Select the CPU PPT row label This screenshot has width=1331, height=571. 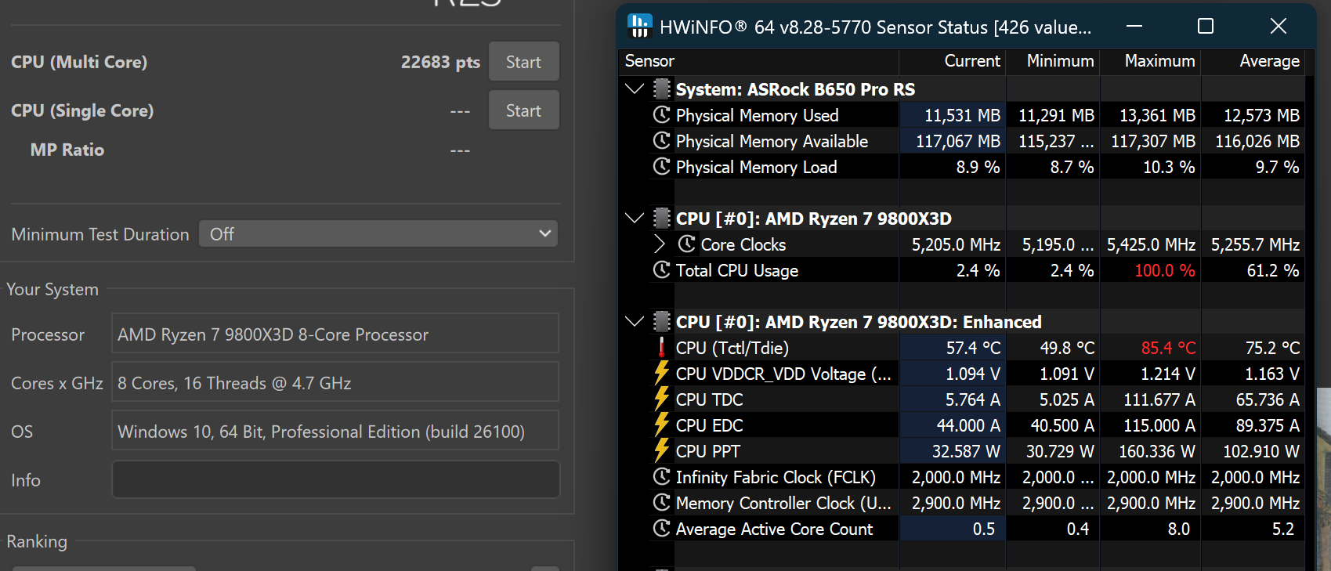coord(707,451)
